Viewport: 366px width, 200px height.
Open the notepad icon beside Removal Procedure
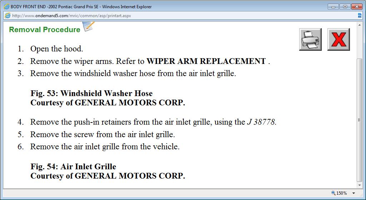89,26
